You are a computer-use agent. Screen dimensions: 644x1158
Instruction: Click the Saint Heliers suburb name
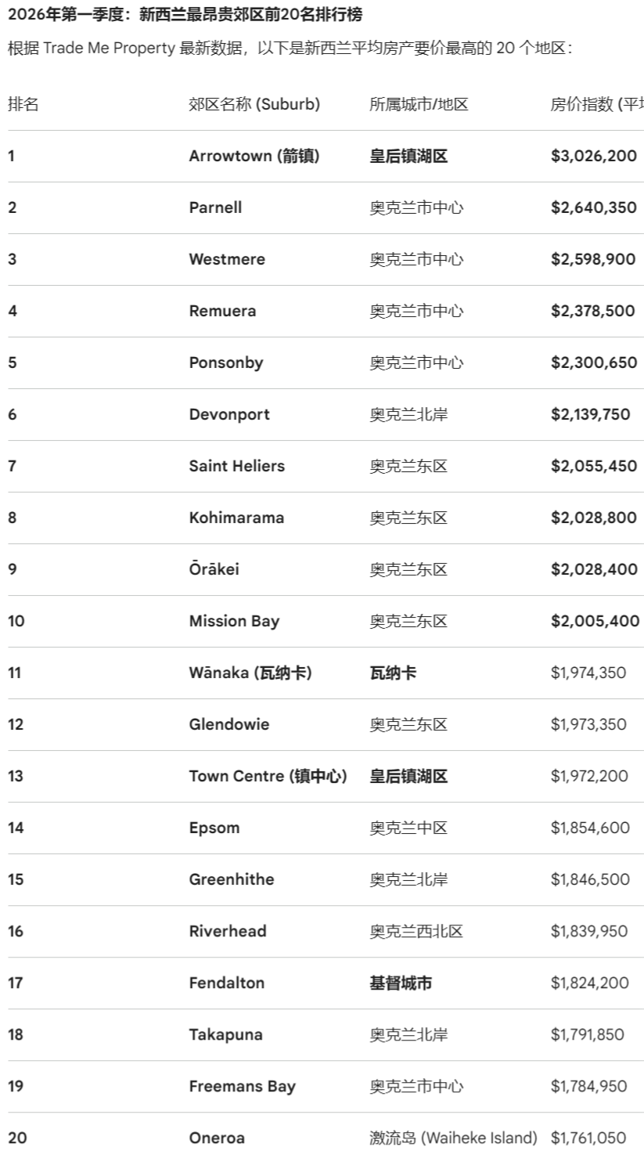click(236, 466)
